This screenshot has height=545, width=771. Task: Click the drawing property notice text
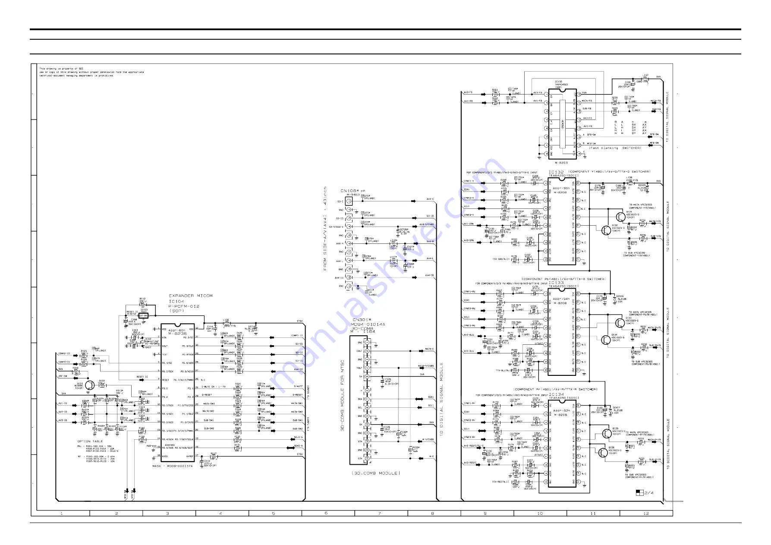pos(91,72)
